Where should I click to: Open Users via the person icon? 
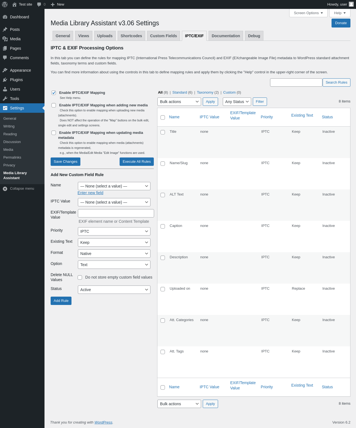tap(5, 89)
